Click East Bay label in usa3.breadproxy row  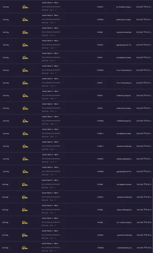(x=5, y=248)
